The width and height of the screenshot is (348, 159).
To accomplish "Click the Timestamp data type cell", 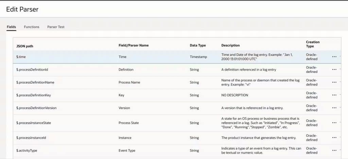I will [198, 57].
